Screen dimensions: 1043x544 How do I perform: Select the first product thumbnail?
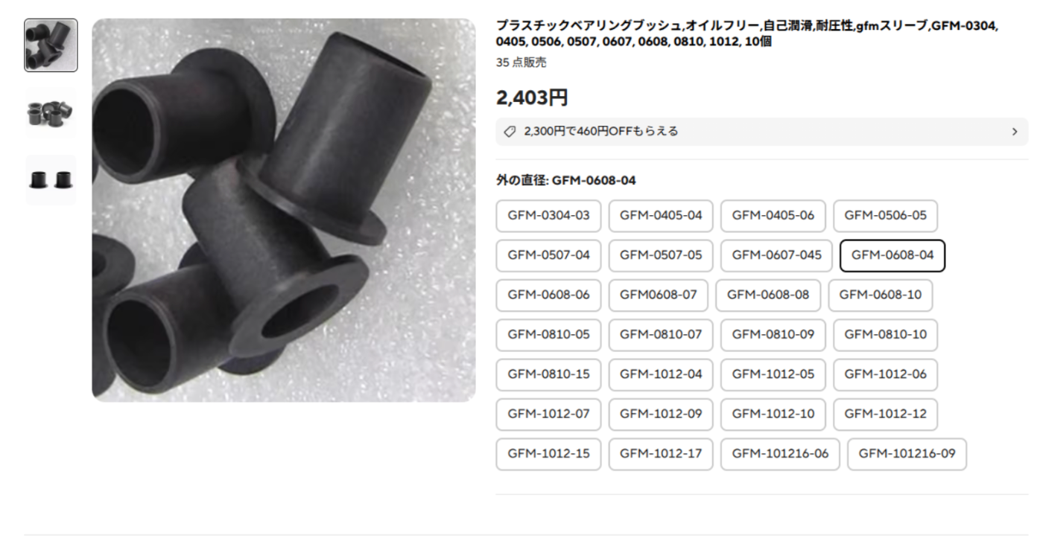point(51,45)
